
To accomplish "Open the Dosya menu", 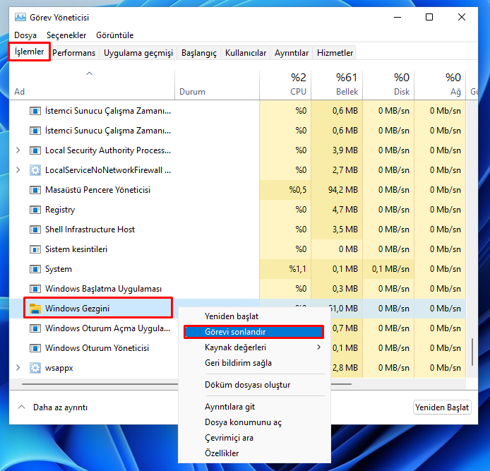I will (25, 35).
